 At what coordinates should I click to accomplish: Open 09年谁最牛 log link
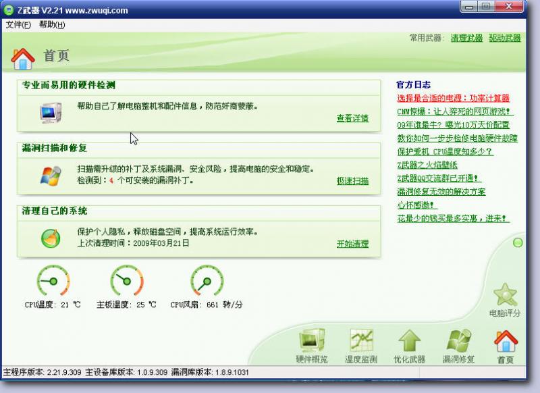click(453, 125)
